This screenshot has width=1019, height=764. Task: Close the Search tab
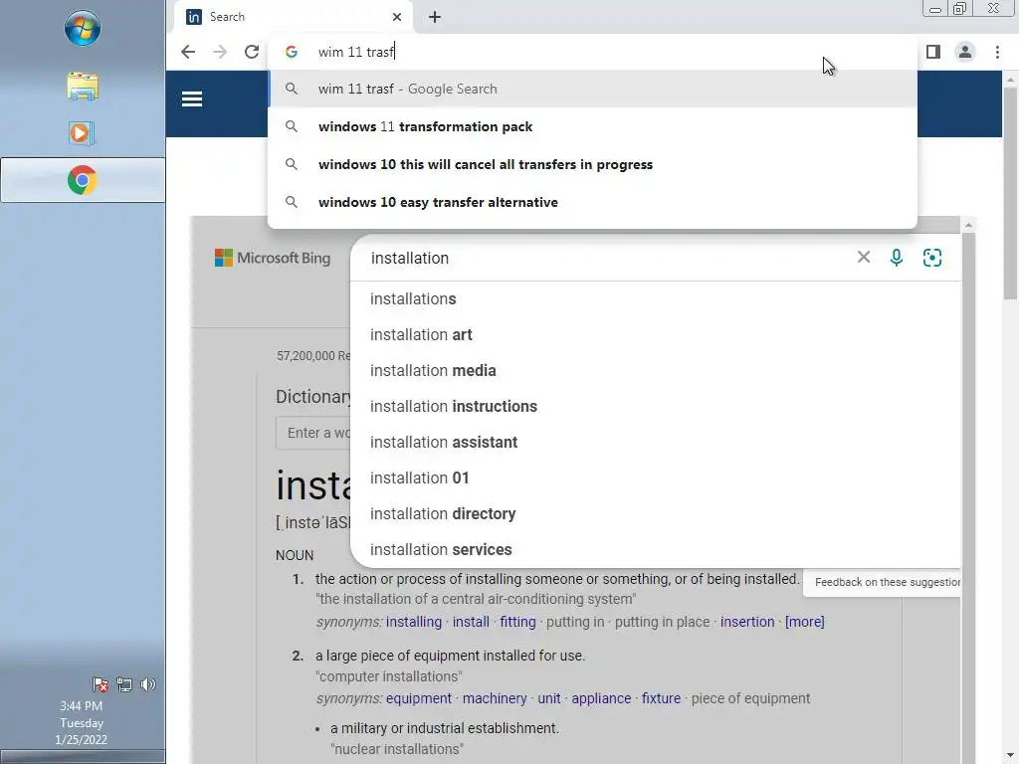396,17
